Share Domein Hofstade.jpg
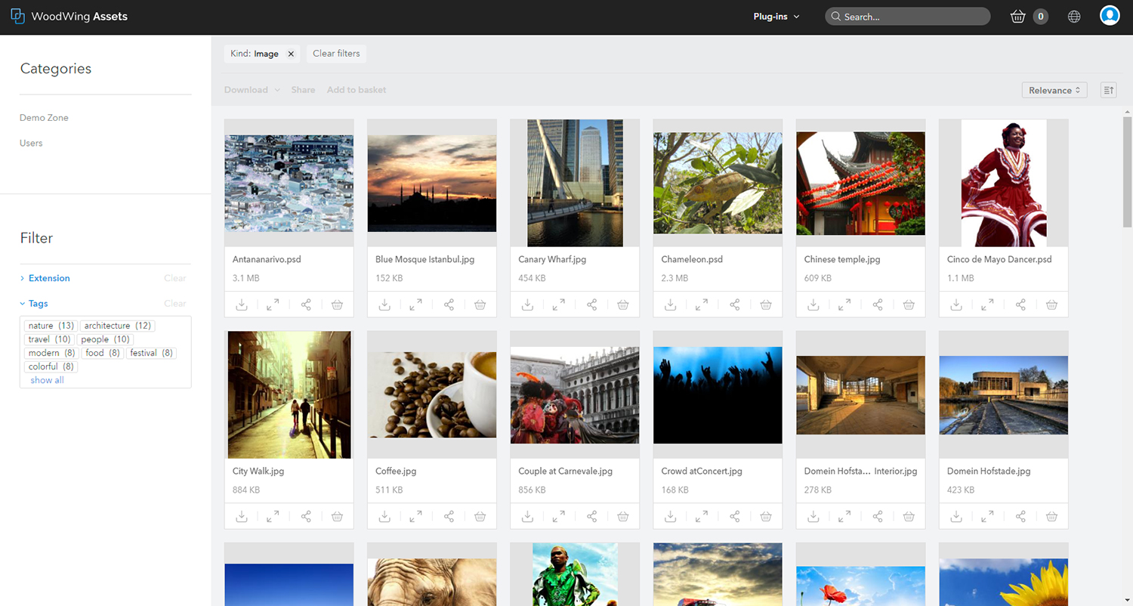Viewport: 1133px width, 606px height. coord(1020,516)
